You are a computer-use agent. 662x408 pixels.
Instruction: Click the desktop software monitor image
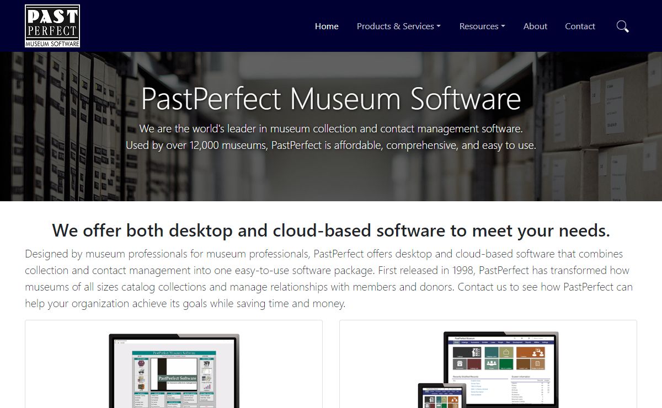pos(174,371)
